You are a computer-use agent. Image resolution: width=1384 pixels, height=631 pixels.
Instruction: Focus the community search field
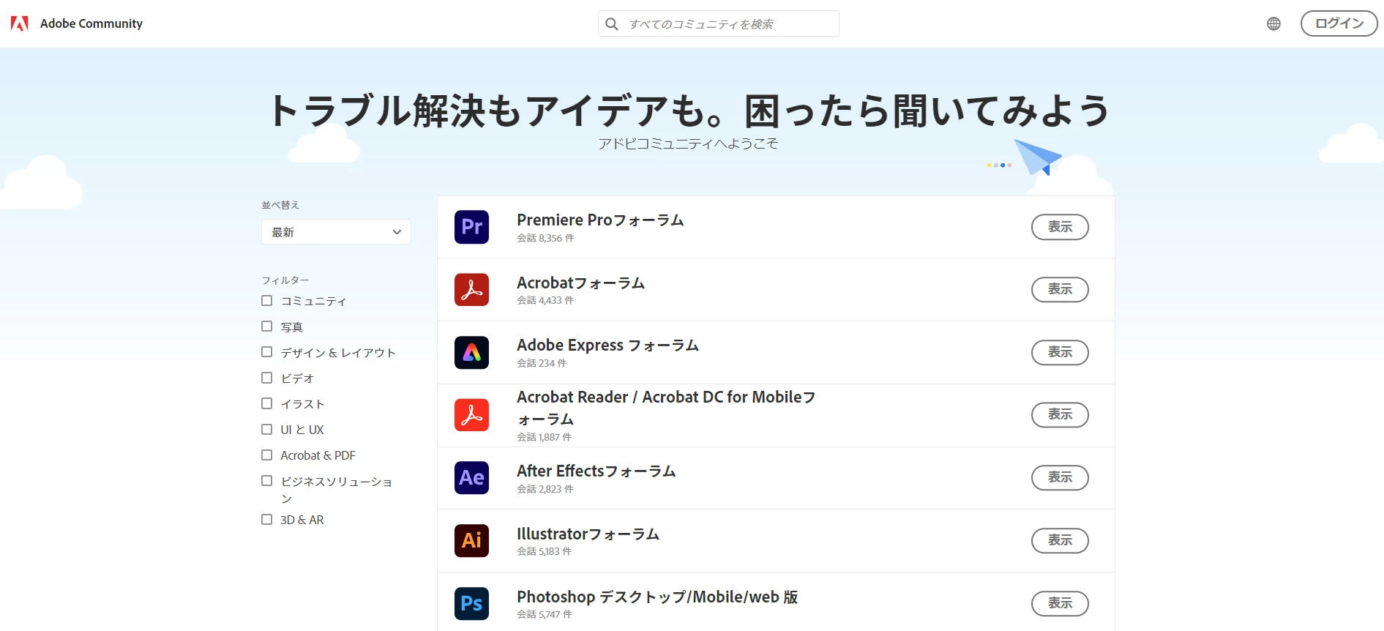tap(718, 23)
